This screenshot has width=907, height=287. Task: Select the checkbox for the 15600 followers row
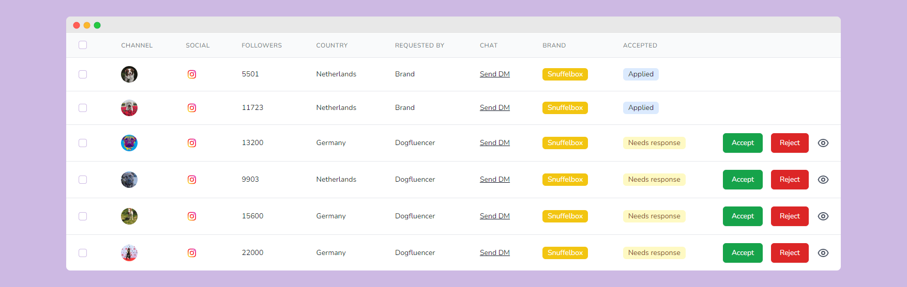(83, 216)
